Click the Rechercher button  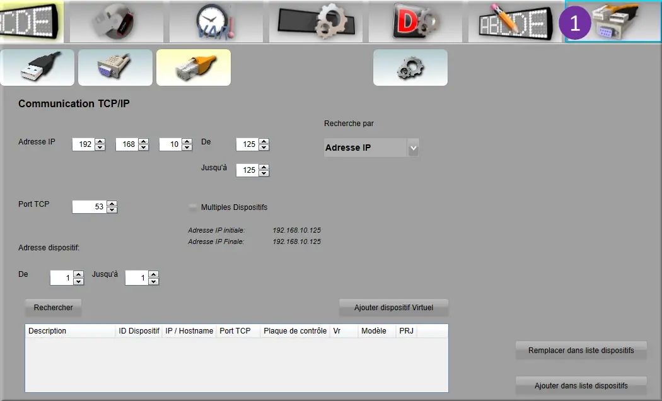tap(54, 308)
